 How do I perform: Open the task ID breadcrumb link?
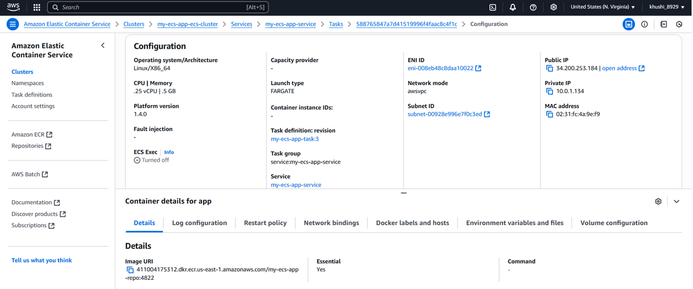[407, 24]
